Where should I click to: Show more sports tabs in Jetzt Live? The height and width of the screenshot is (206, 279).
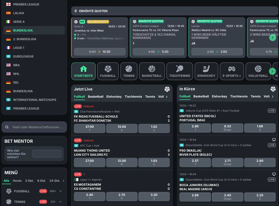click(x=167, y=97)
